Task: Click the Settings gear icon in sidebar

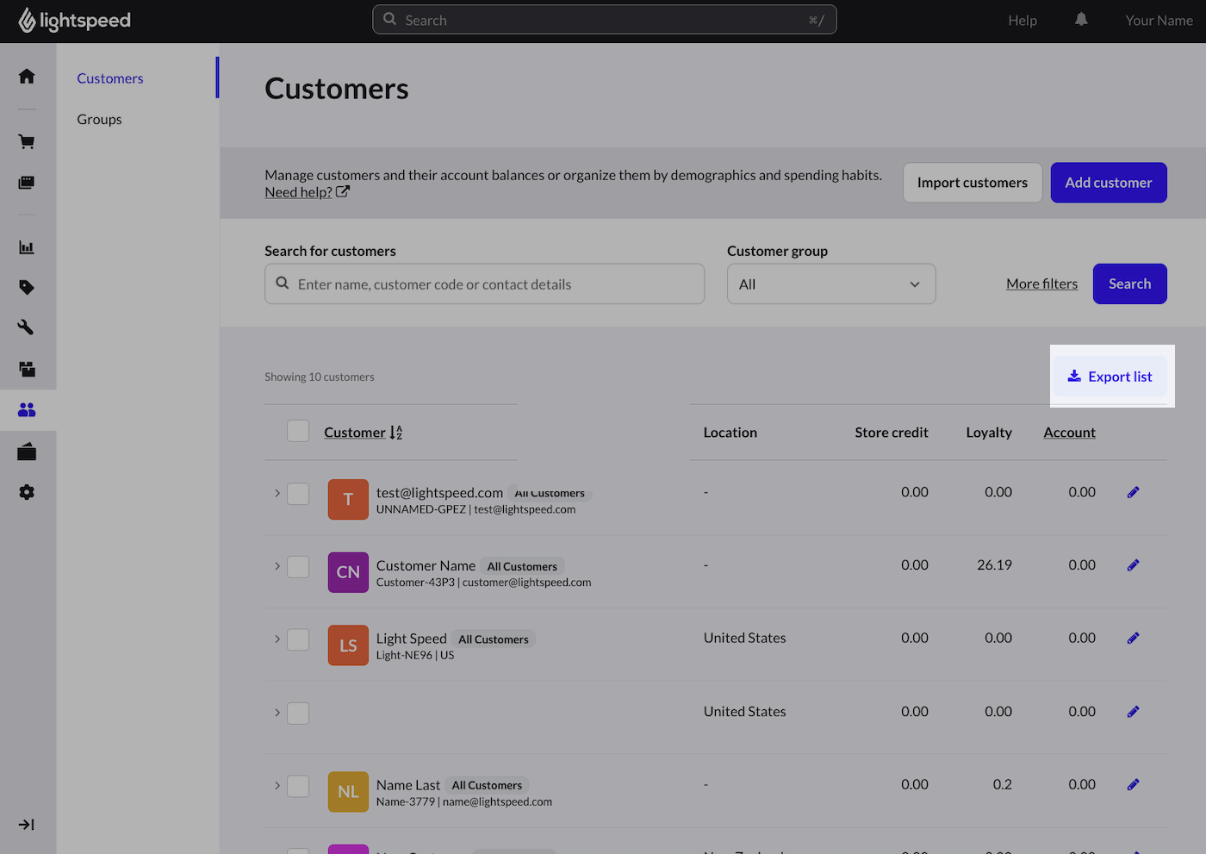Action: click(27, 492)
